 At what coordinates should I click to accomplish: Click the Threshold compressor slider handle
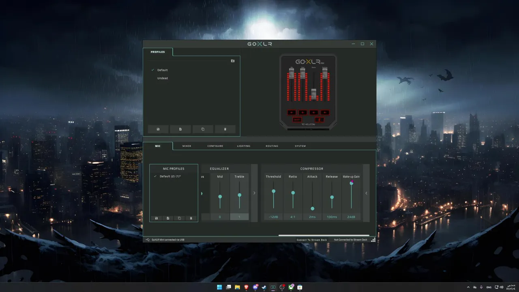pos(274,191)
